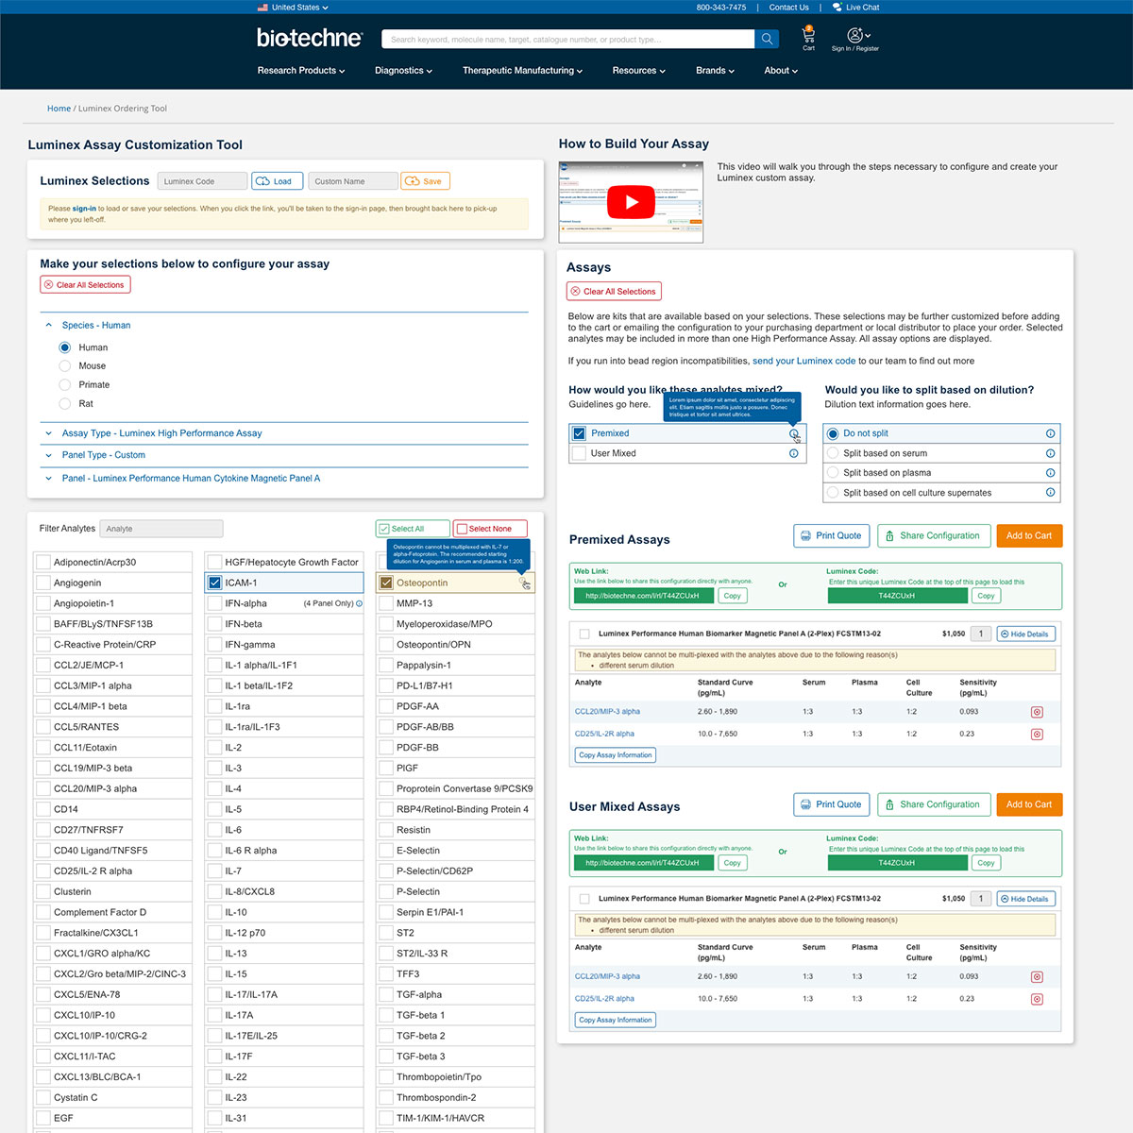The image size is (1133, 1133).
Task: Click Print Quote in Premixed Assays
Action: tap(831, 535)
